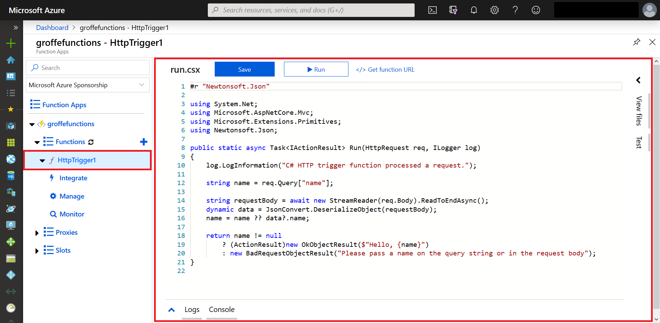Screen dimensions: 660x323
Task: Add a new function with the plus icon
Action: [143, 142]
